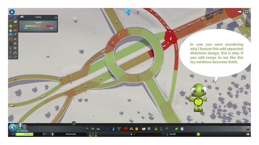Open the Garbage build menu icon
This screenshot has height=145, width=259.
pyautogui.click(x=118, y=129)
